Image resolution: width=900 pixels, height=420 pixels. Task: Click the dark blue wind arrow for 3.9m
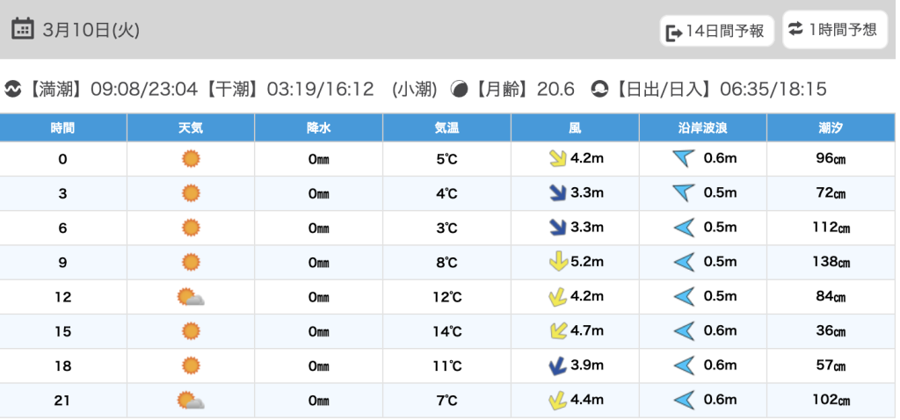coord(555,366)
